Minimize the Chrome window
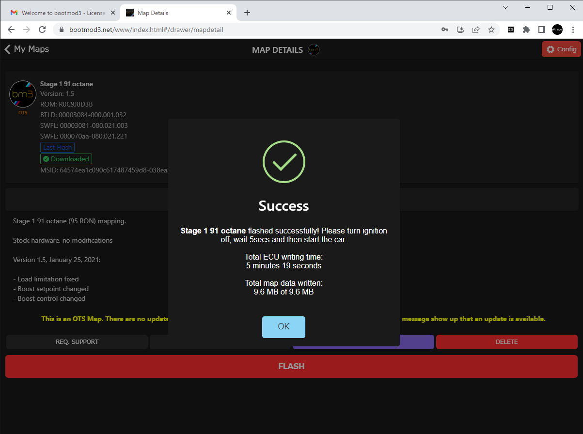This screenshot has width=583, height=434. [x=528, y=7]
